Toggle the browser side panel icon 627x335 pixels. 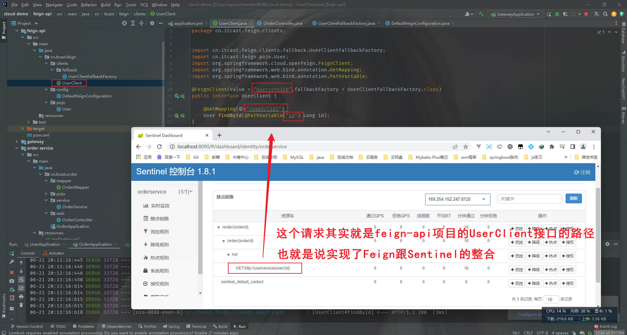572,147
